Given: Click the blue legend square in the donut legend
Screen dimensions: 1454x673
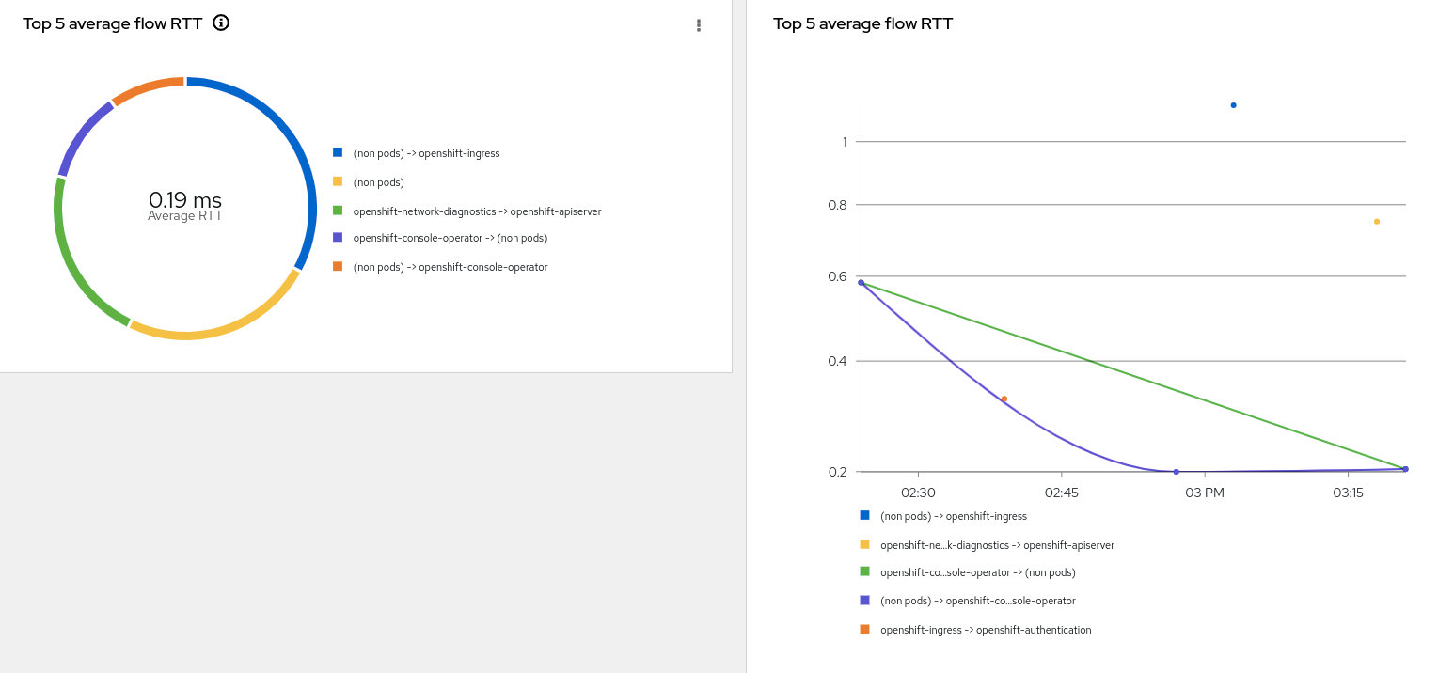Looking at the screenshot, I should coord(338,152).
